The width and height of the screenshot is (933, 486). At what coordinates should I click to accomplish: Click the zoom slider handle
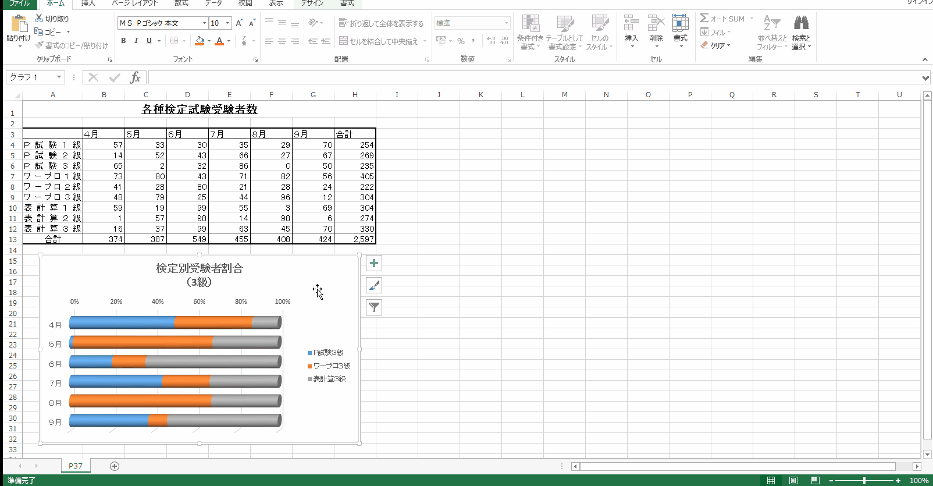pos(864,480)
